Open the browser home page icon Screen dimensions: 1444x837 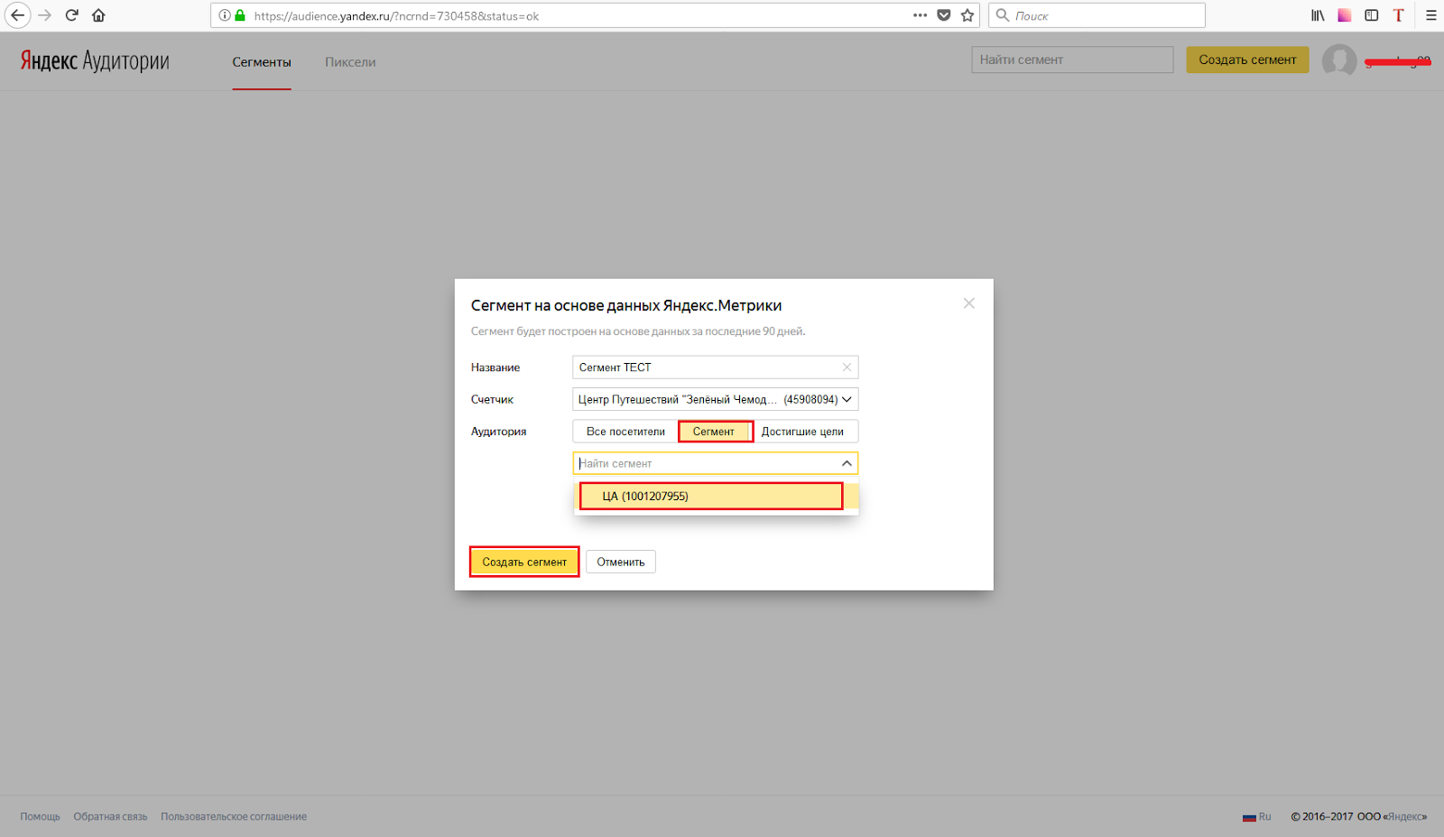[98, 15]
